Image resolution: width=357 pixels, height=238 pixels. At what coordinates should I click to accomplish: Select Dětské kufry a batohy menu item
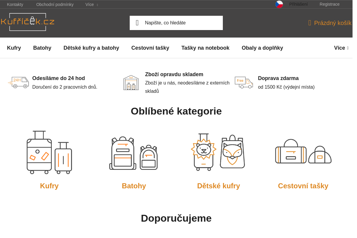click(91, 48)
